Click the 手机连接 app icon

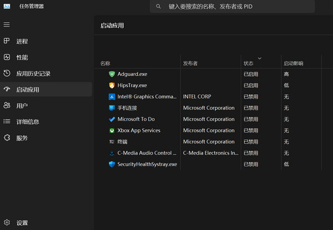tap(112, 108)
